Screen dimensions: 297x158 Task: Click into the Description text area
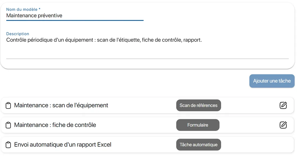click(147, 48)
